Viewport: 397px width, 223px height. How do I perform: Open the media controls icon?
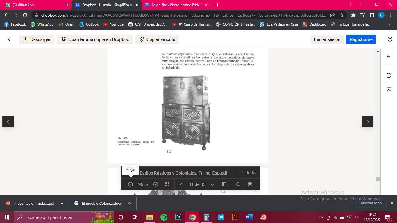[363, 15]
